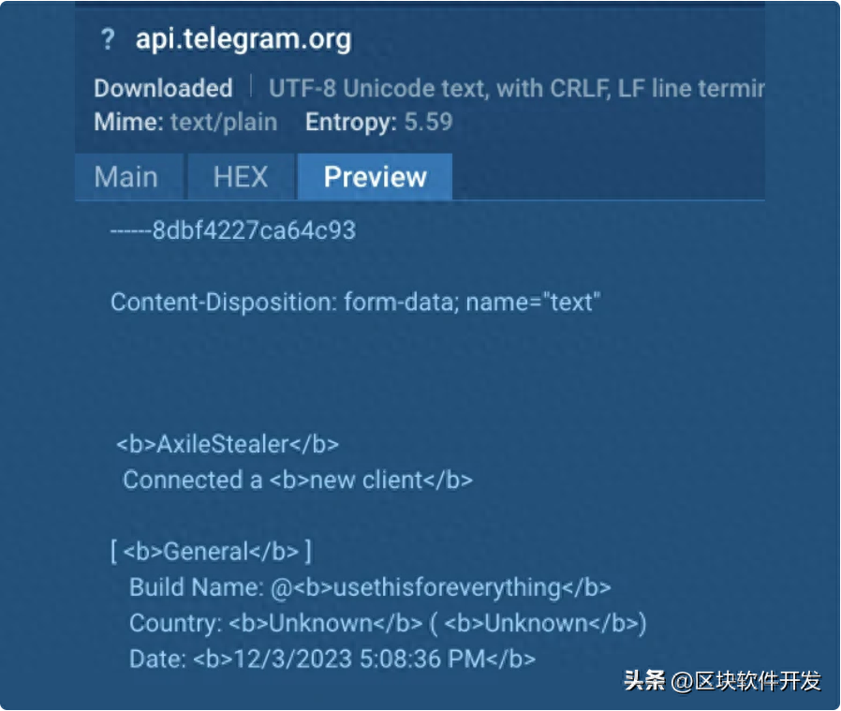The height and width of the screenshot is (711, 841).
Task: Select the AxileStealer bold text
Action: click(225, 444)
